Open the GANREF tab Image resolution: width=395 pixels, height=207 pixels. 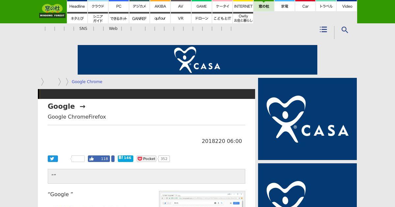(x=139, y=18)
